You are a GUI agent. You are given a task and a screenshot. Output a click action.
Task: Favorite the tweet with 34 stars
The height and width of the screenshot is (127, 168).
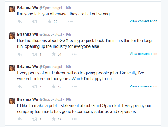click(x=54, y=54)
